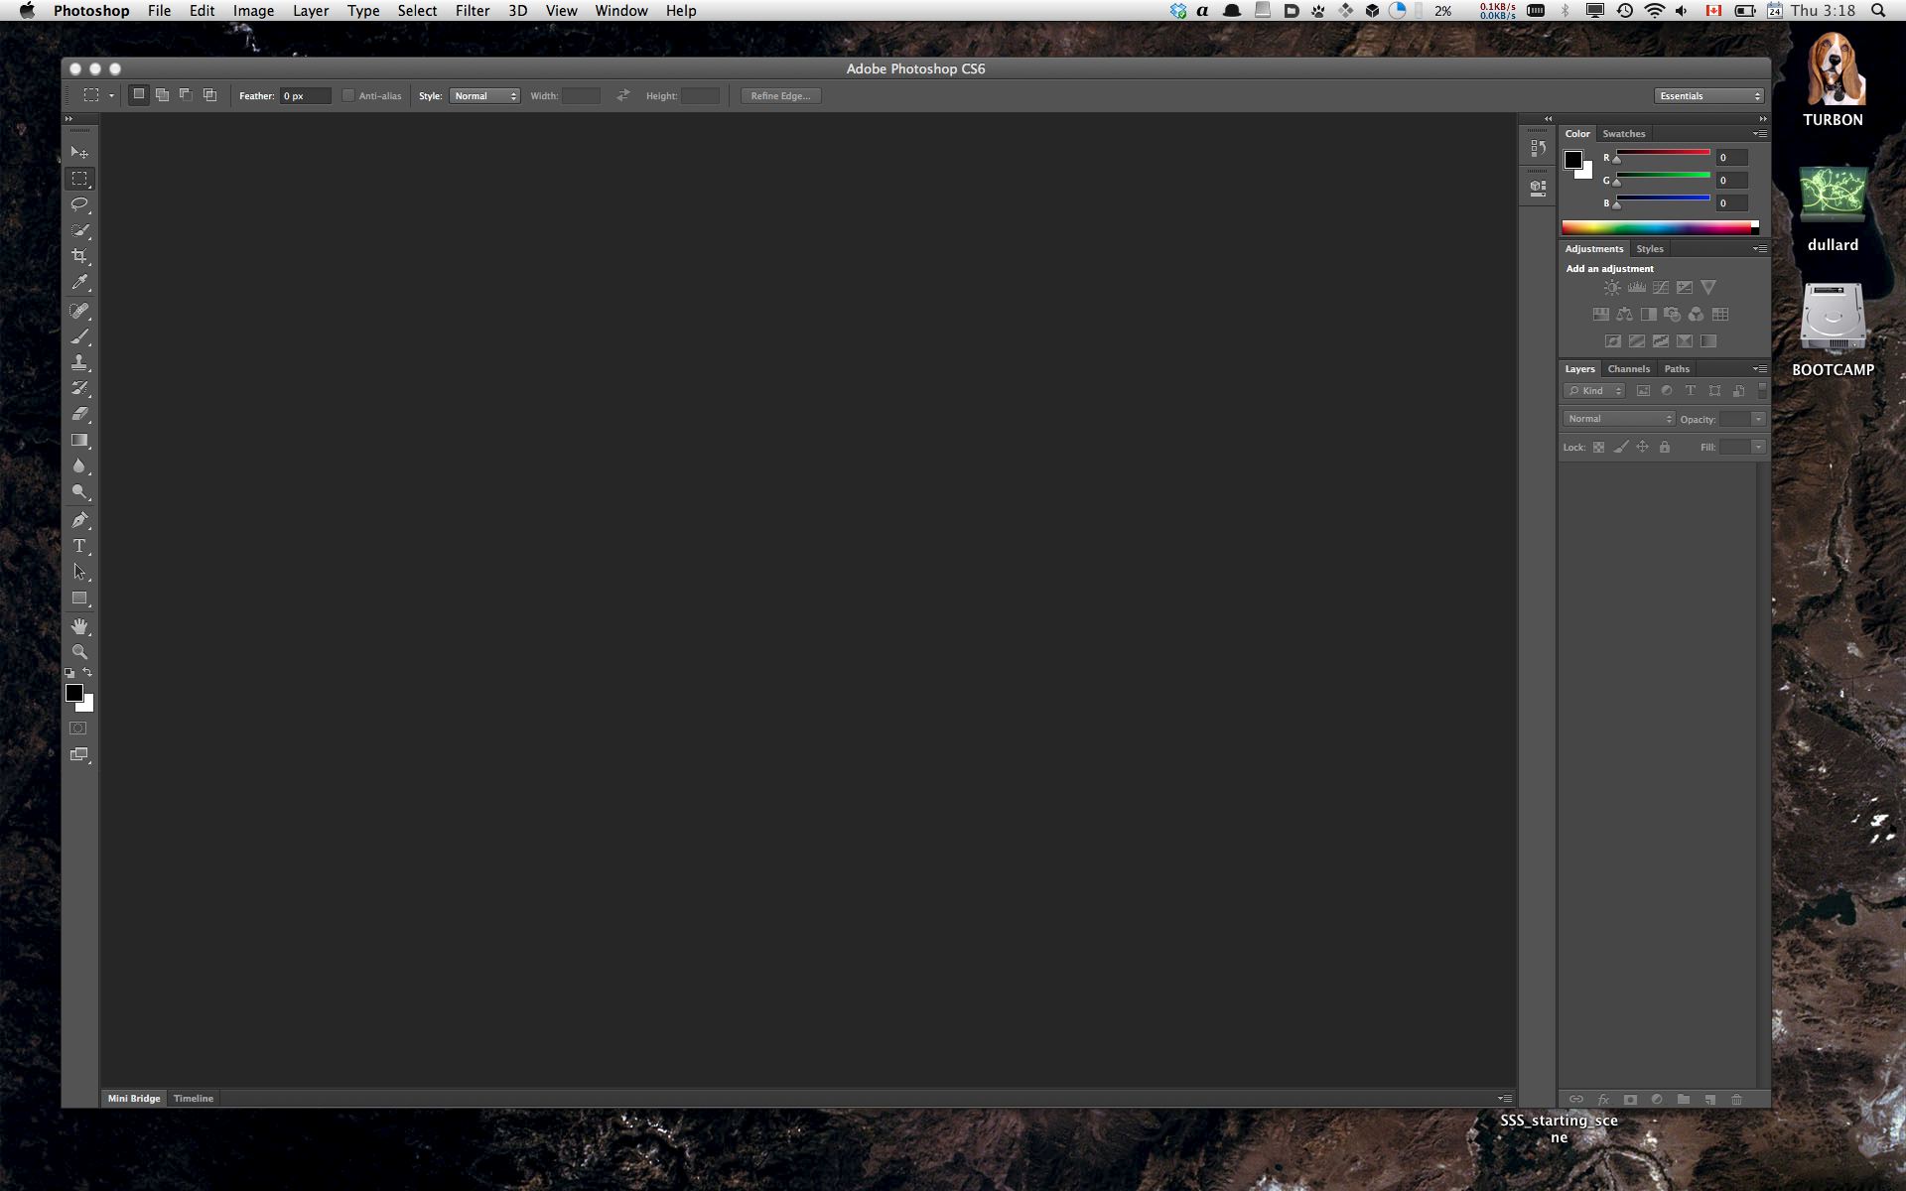Viewport: 1906px width, 1191px height.
Task: Select the Crop tool
Action: coord(78,257)
